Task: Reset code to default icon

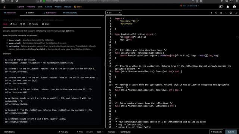Action: coord(221,13)
